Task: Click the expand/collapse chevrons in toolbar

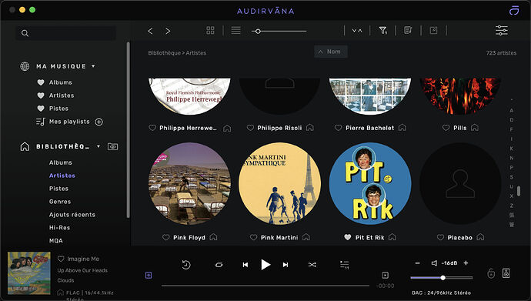Action: pyautogui.click(x=357, y=31)
